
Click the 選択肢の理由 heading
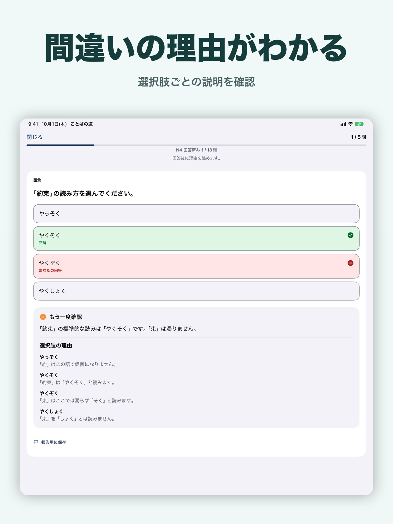coord(56,345)
